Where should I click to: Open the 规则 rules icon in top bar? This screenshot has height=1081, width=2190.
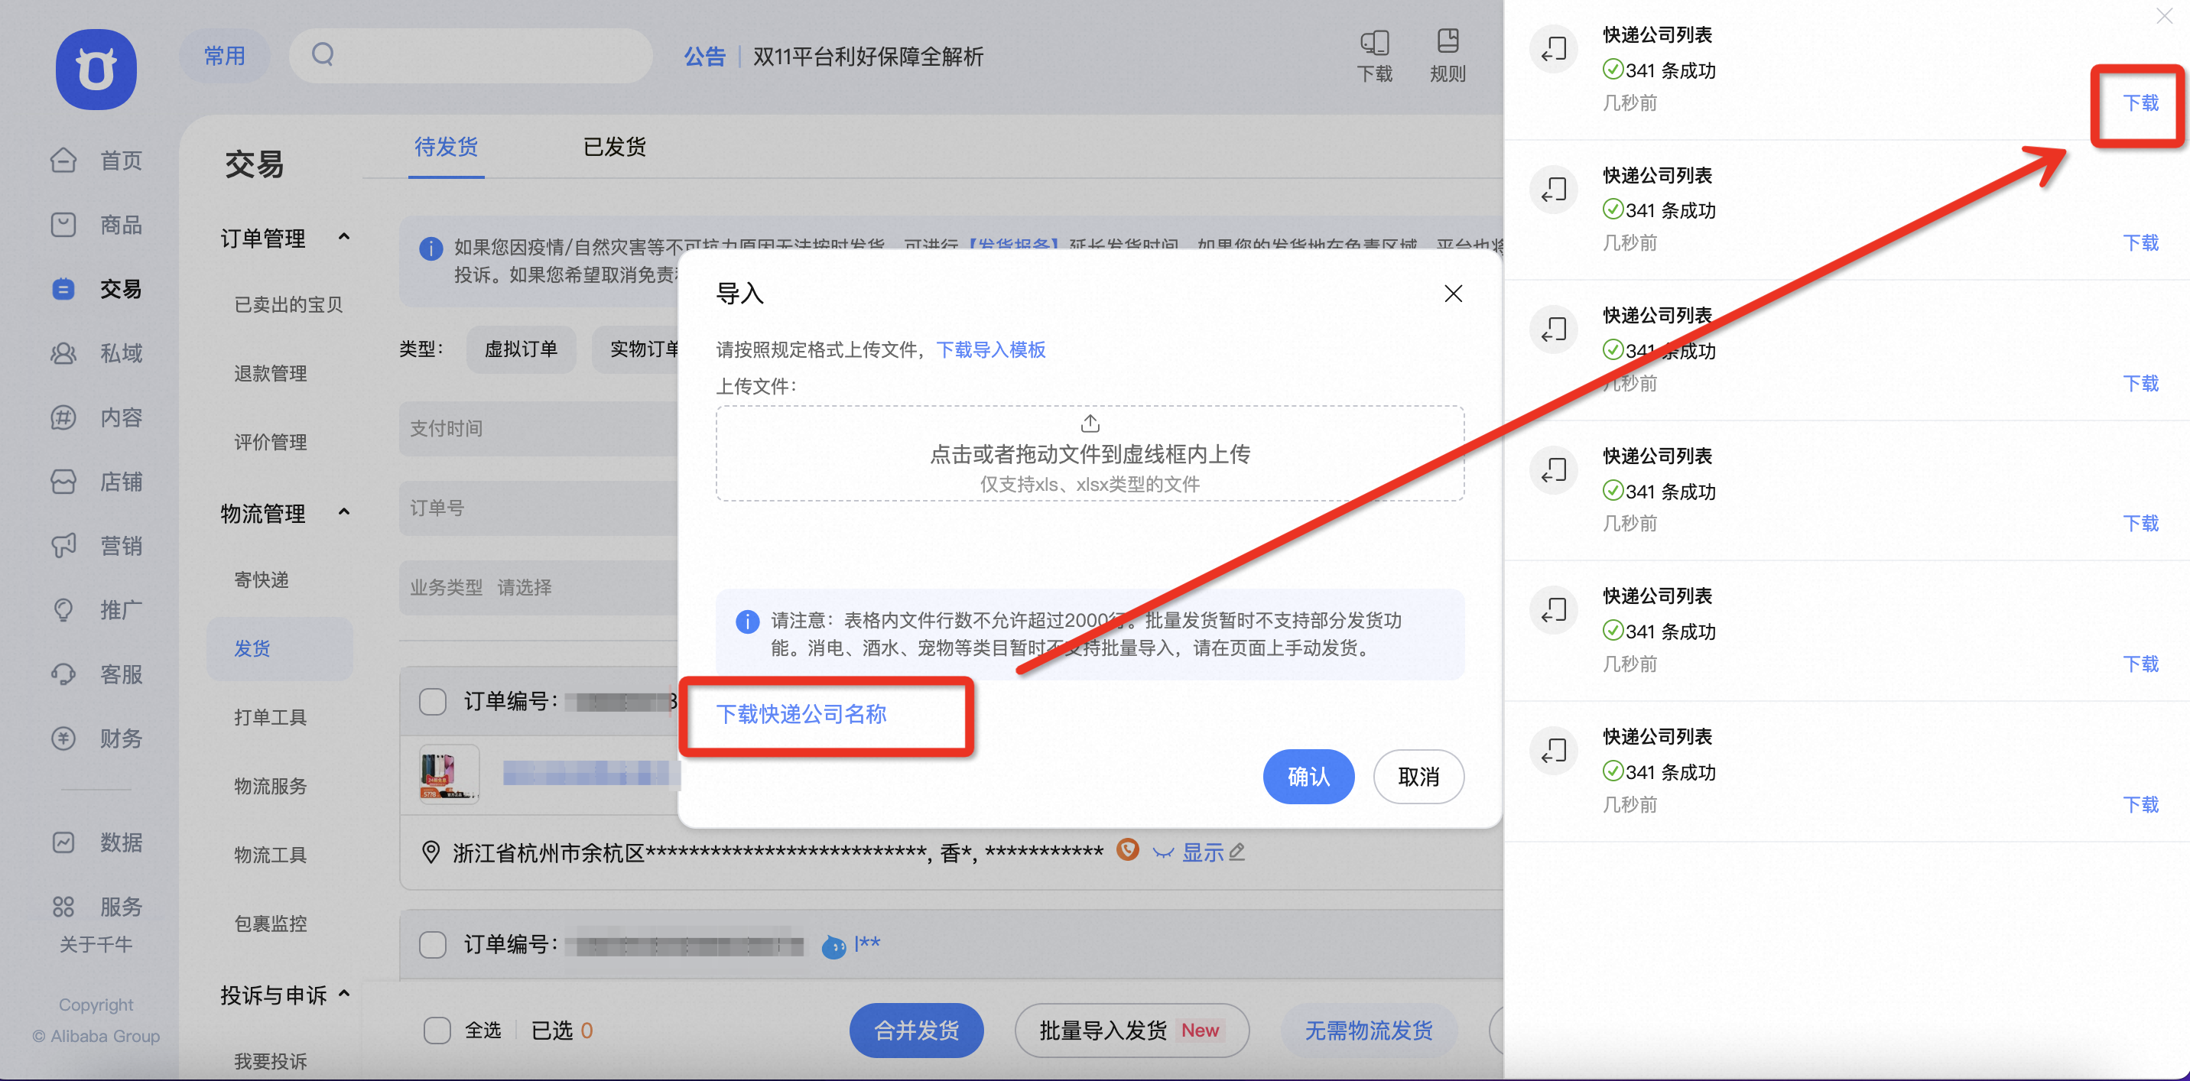(1448, 41)
